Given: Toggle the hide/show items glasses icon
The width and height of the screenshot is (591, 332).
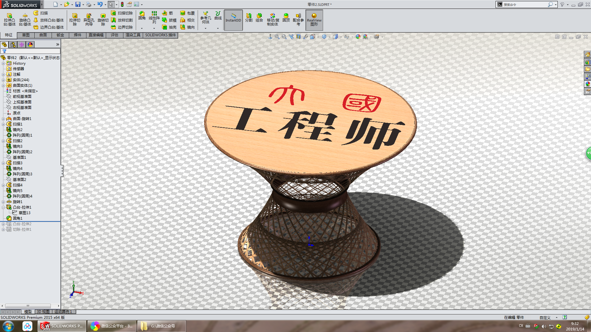Looking at the screenshot, I should [x=347, y=37].
